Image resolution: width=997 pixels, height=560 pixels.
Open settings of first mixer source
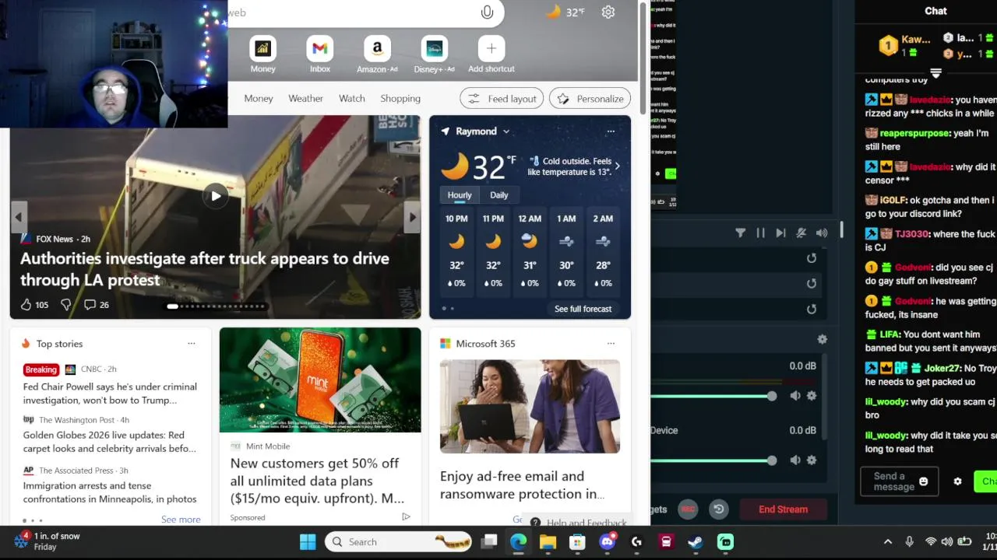click(812, 396)
